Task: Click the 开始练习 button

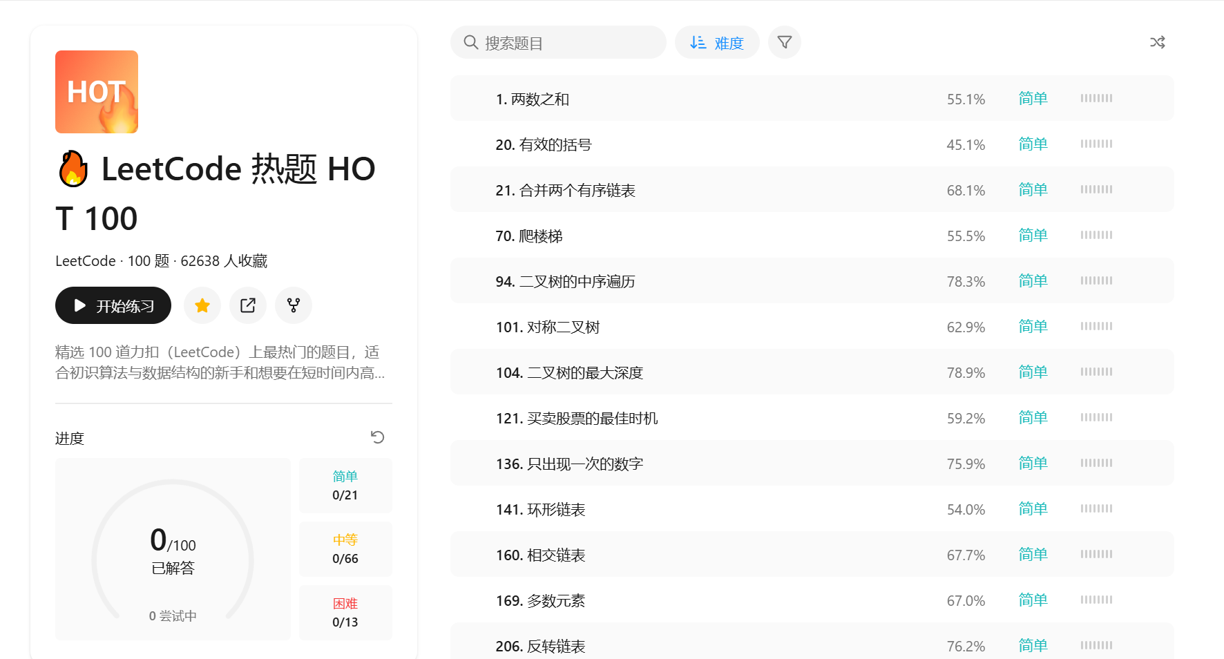Action: [x=113, y=305]
